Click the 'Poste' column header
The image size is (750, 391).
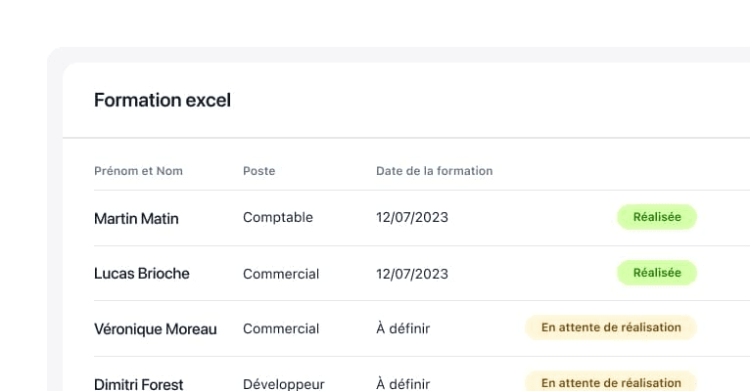point(258,171)
